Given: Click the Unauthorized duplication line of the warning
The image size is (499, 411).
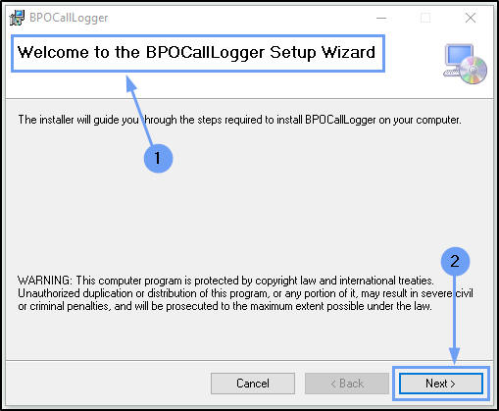Looking at the screenshot, I should pyautogui.click(x=245, y=293).
